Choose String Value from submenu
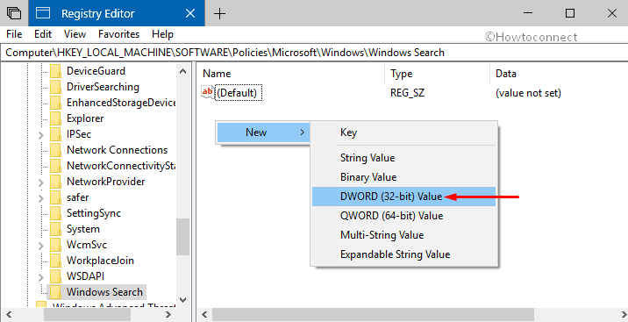Screen dimensions: 628x322 click(x=403, y=158)
